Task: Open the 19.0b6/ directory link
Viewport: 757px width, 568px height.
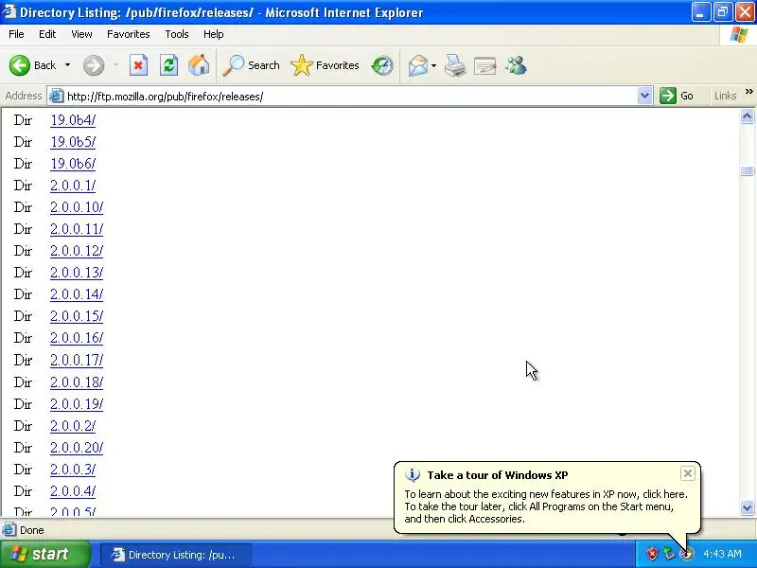Action: [73, 164]
